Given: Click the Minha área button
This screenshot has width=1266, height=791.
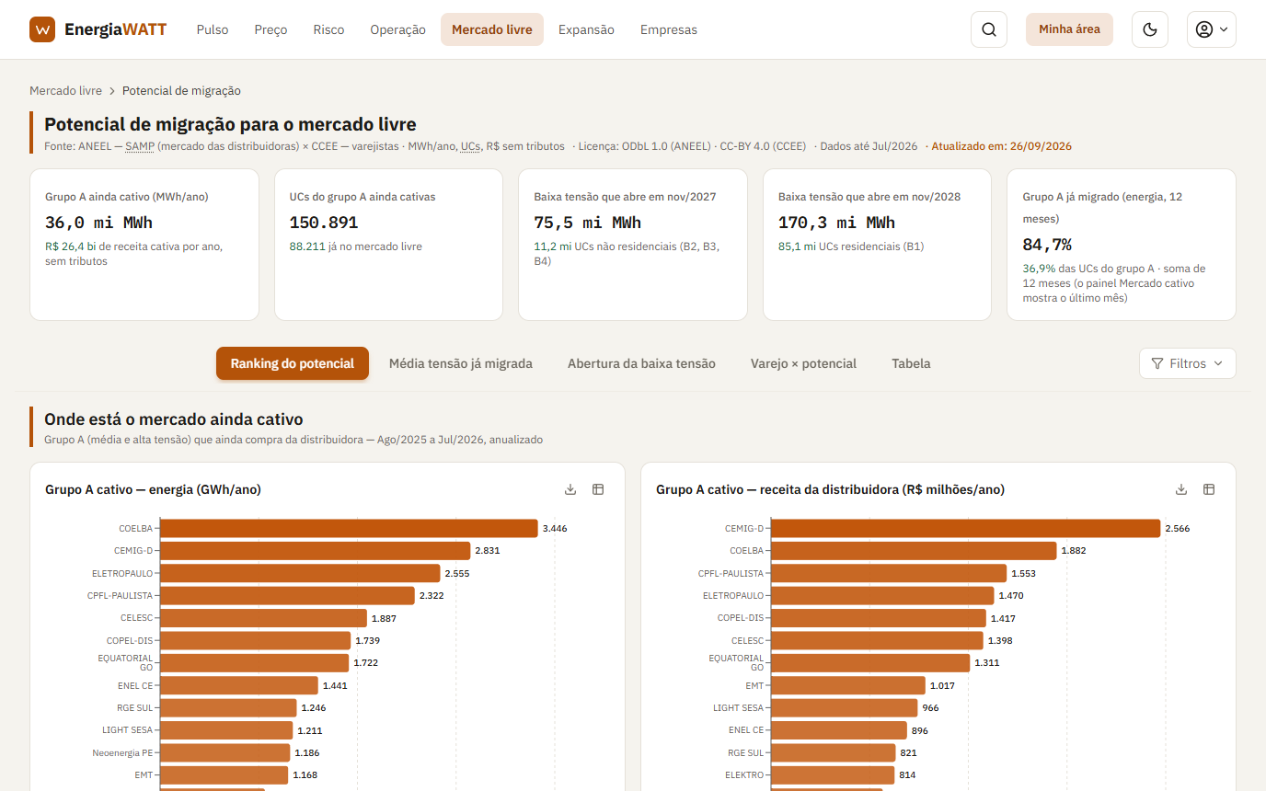Looking at the screenshot, I should (1069, 29).
